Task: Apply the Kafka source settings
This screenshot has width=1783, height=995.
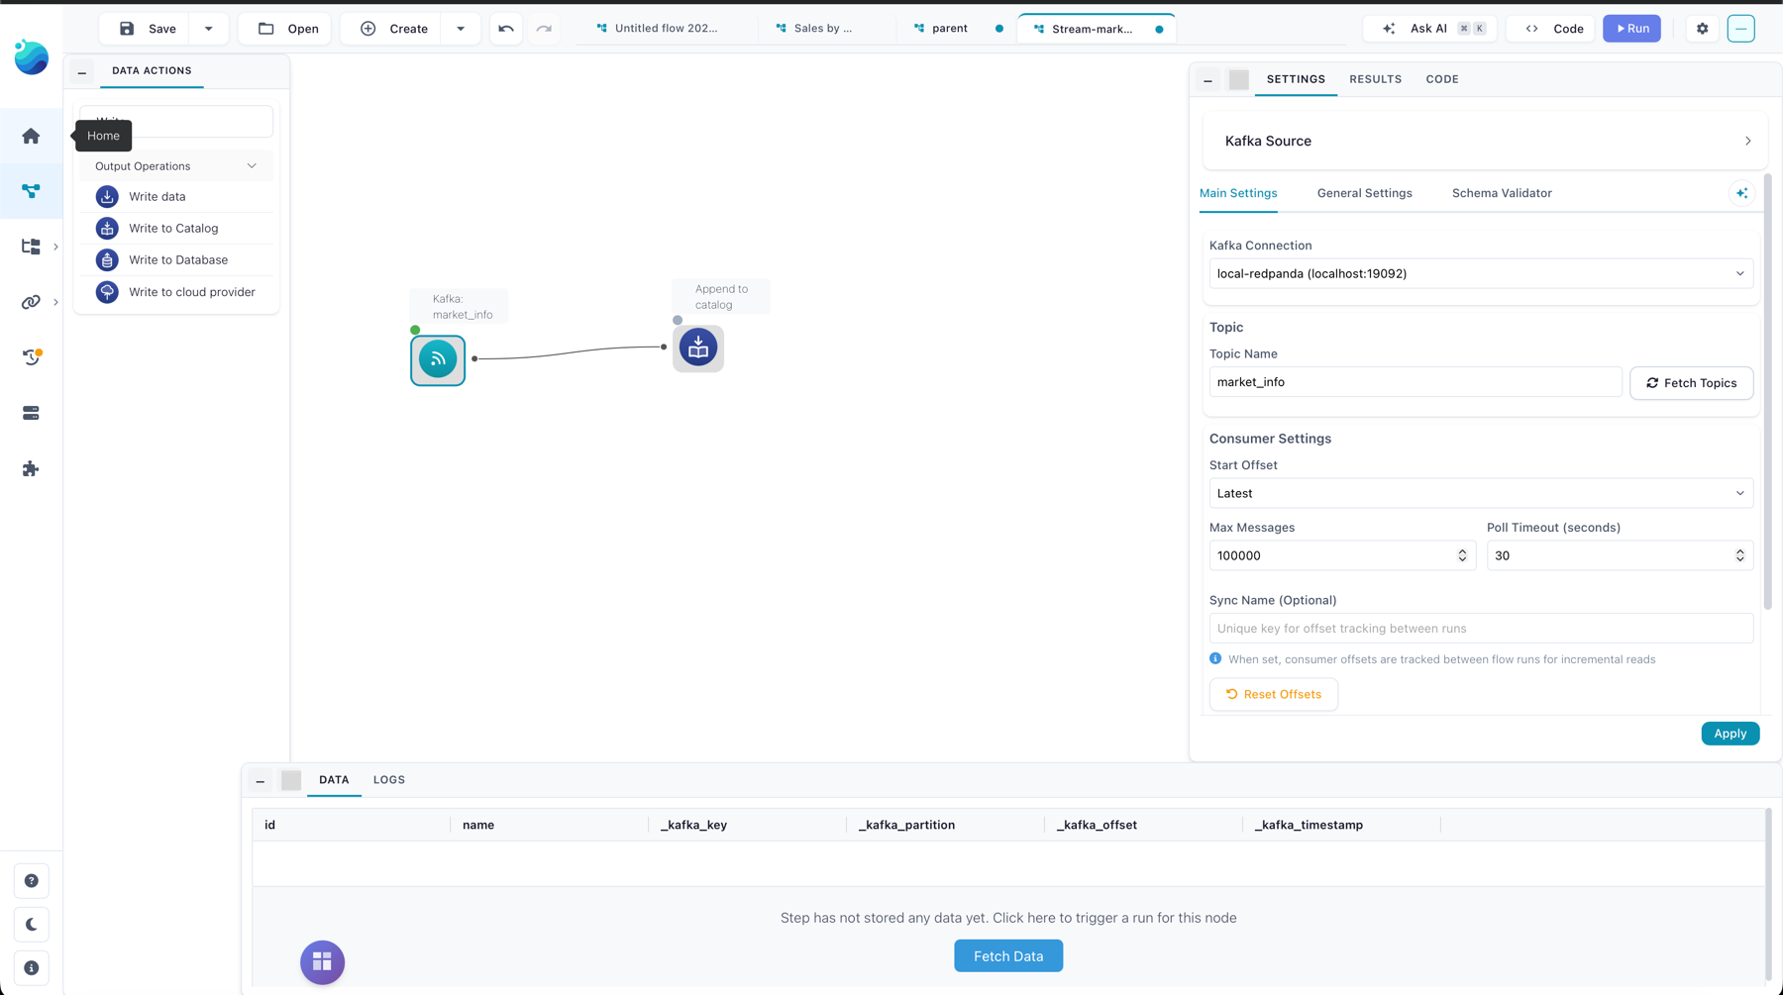Action: click(x=1730, y=734)
